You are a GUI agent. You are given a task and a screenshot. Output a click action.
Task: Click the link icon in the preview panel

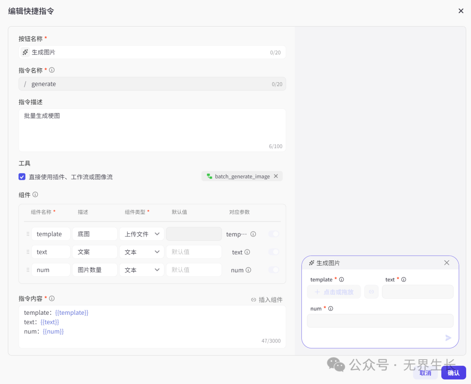371,292
